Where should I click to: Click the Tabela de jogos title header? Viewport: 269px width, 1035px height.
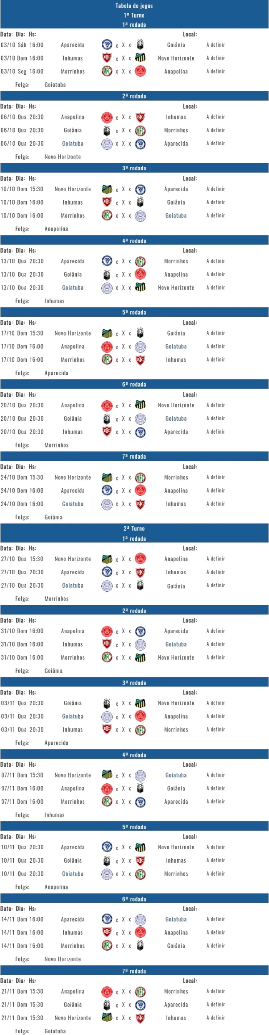pos(134,6)
